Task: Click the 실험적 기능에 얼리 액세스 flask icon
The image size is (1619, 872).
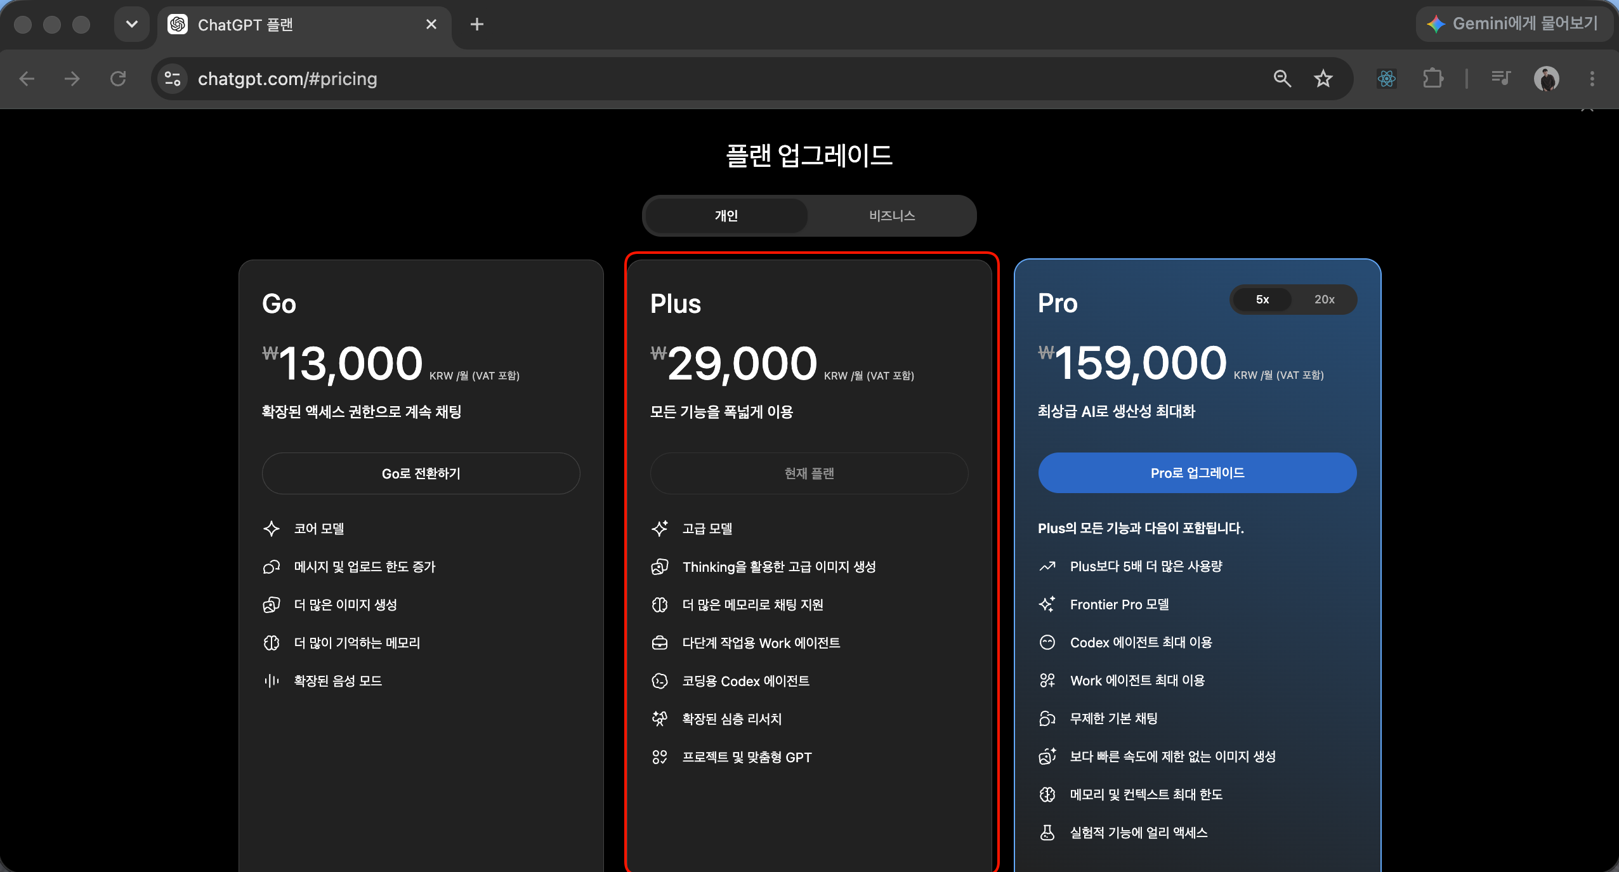Action: tap(1047, 833)
